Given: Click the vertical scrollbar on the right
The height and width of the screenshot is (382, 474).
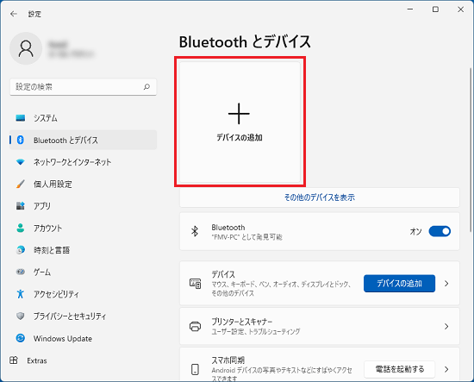Looking at the screenshot, I should (470, 150).
